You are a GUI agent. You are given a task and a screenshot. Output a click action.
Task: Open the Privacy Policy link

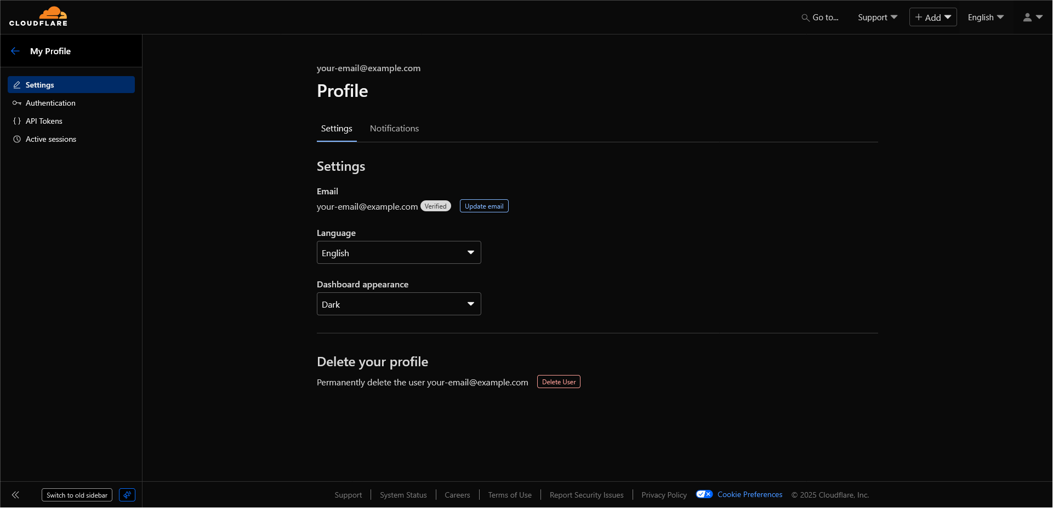click(x=664, y=495)
